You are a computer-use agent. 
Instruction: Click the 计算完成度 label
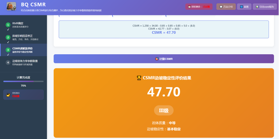[24, 78]
